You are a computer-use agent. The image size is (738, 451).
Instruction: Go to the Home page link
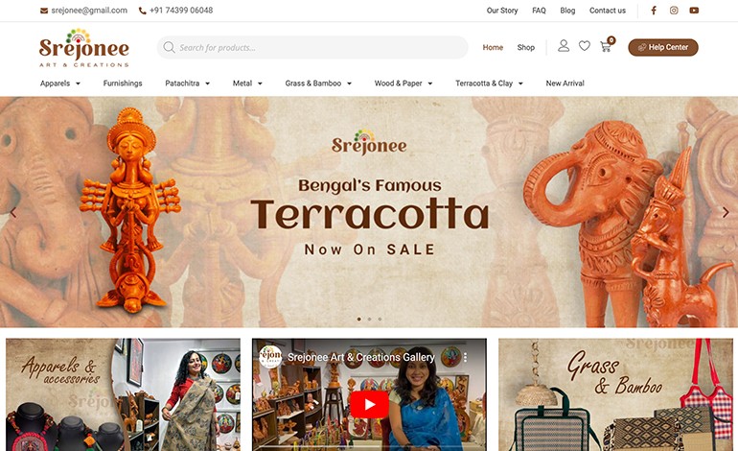pos(493,47)
